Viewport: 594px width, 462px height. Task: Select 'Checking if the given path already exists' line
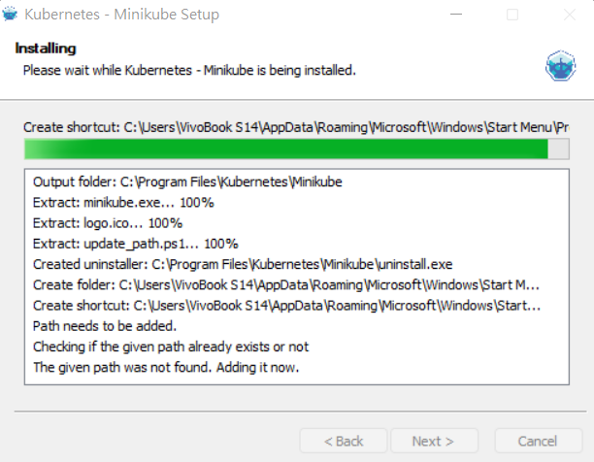tap(171, 346)
